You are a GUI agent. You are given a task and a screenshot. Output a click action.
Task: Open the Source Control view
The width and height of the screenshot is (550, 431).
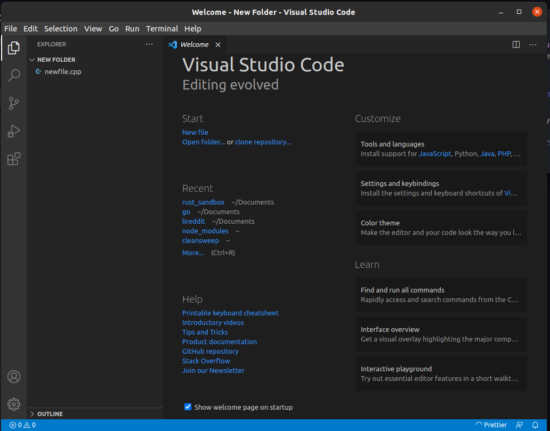click(x=14, y=103)
